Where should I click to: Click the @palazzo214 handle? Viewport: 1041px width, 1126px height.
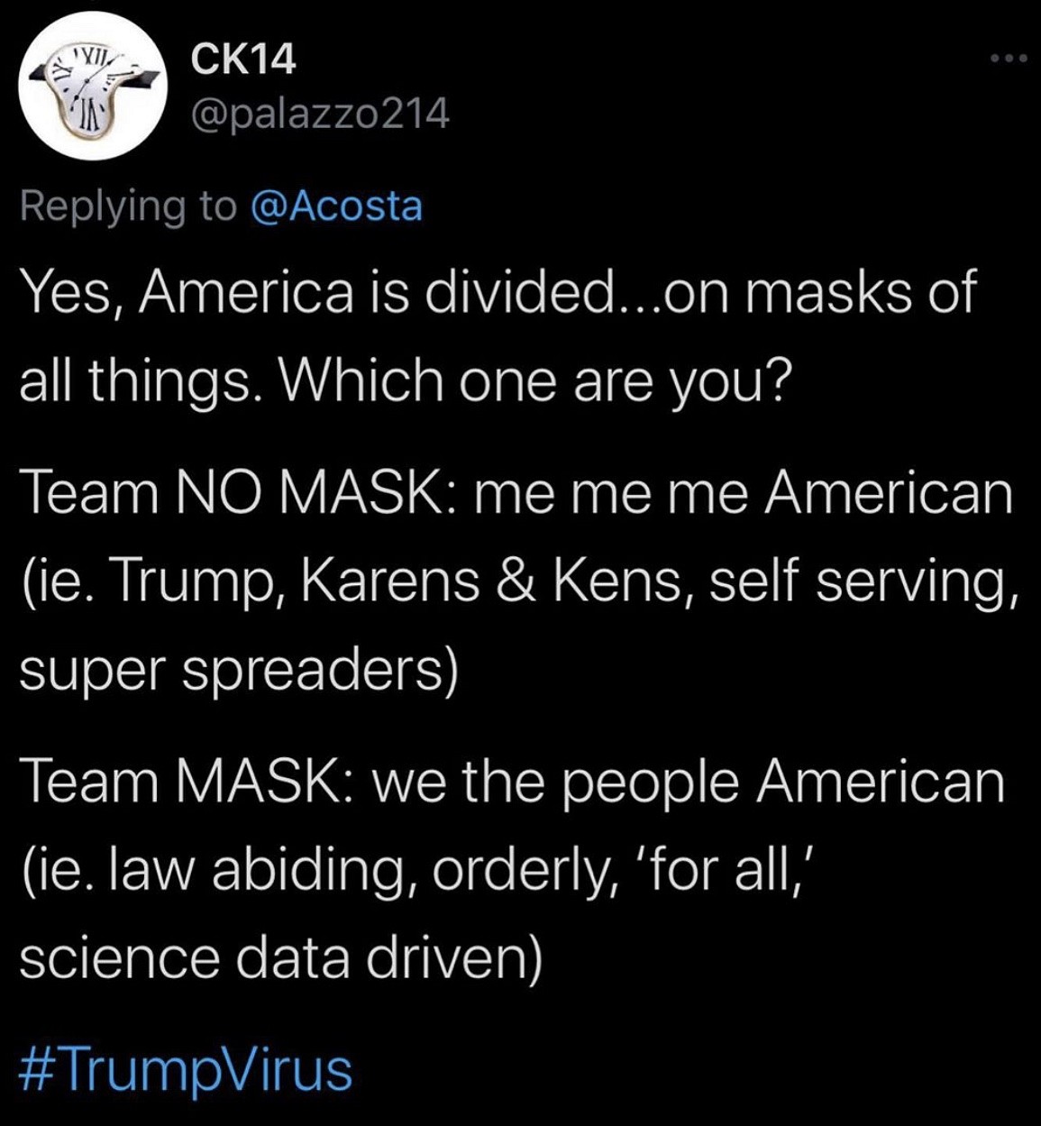click(x=320, y=114)
